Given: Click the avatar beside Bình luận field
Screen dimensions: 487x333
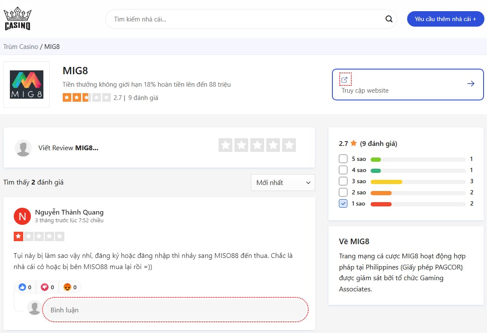Looking at the screenshot, I should click(34, 308).
